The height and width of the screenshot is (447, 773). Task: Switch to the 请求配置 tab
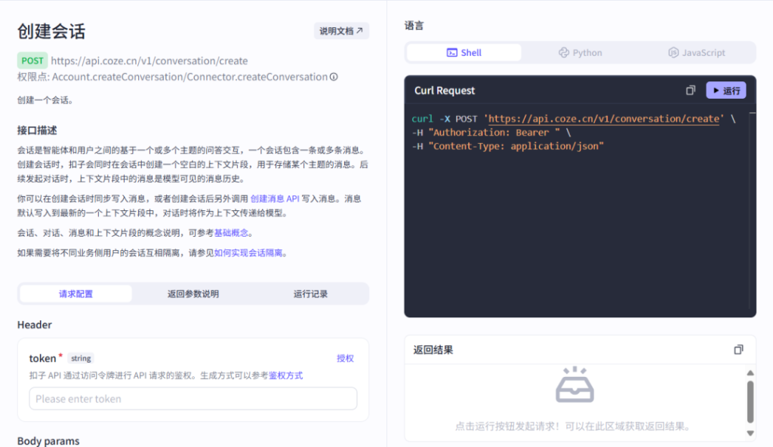[x=75, y=294]
